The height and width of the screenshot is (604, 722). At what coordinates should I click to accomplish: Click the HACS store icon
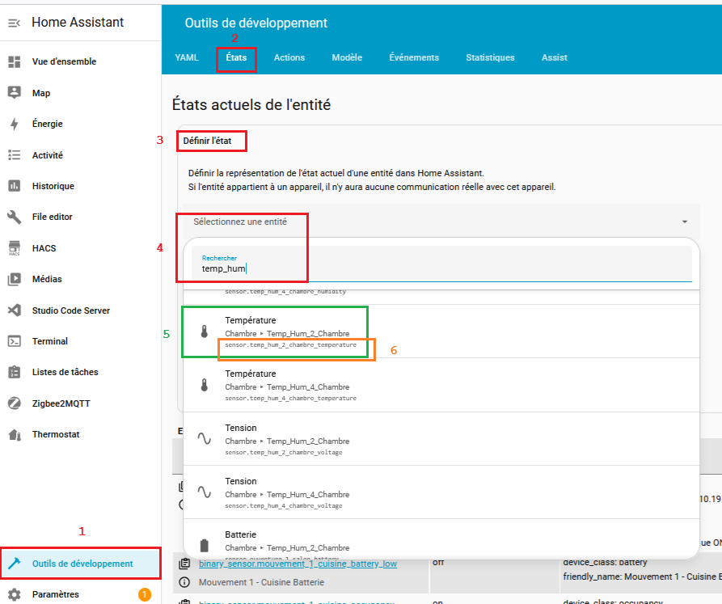tap(14, 248)
